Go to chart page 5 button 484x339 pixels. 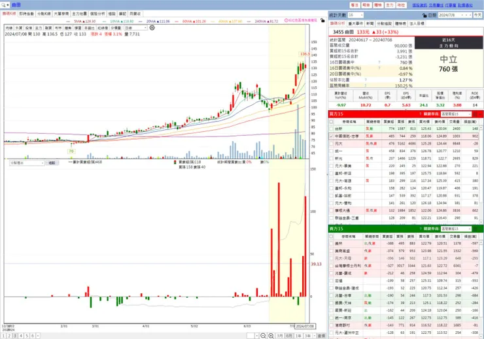tap(27, 336)
